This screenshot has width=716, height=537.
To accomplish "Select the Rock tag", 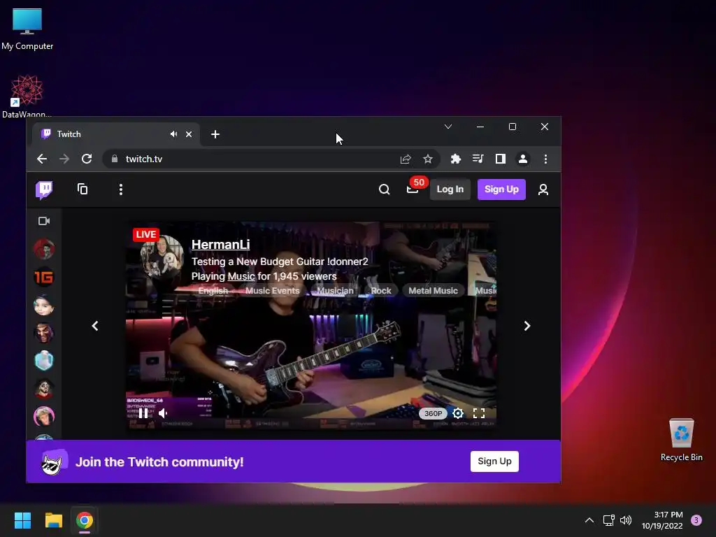I will (x=381, y=291).
